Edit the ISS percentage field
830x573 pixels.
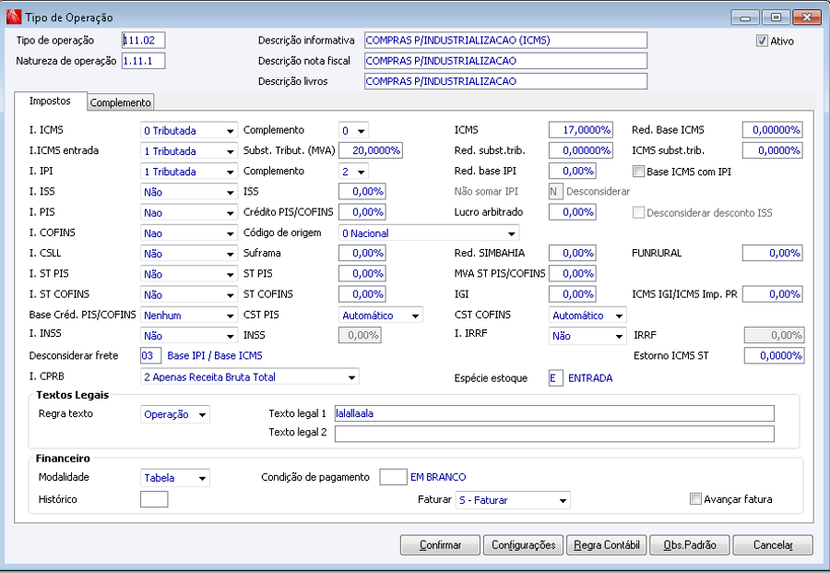click(362, 192)
